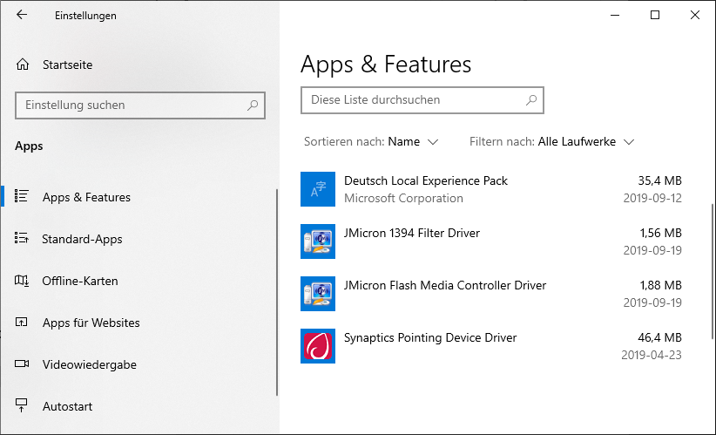Screen dimensions: 716x435
Task: Open the Startseite home icon
Action: pos(23,65)
